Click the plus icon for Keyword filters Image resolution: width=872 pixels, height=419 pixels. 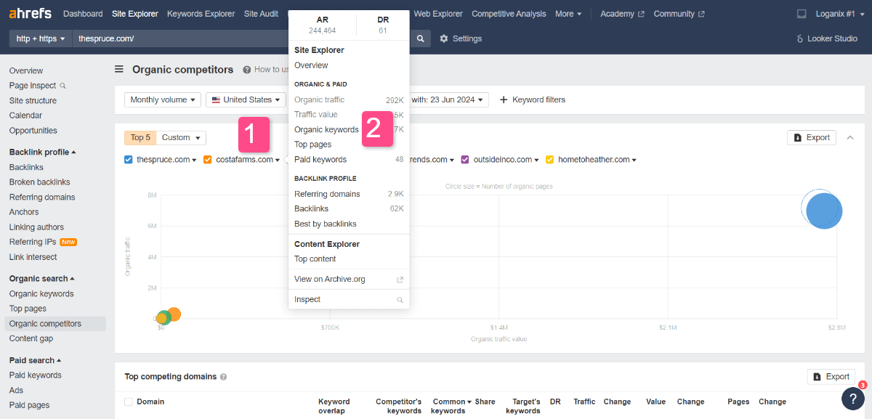(504, 99)
